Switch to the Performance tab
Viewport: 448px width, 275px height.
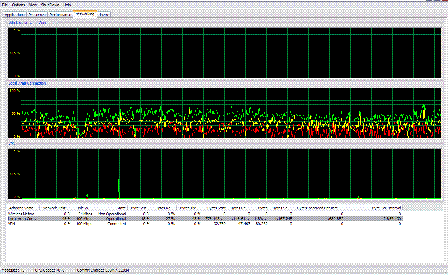(x=60, y=15)
